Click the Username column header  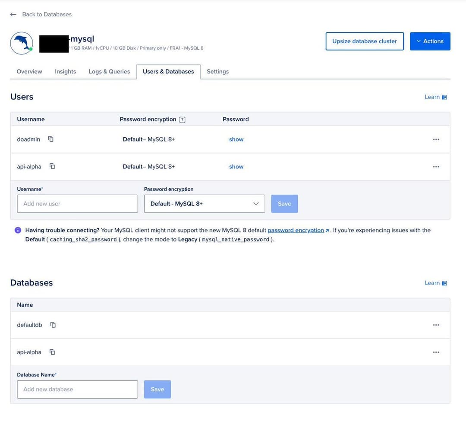(31, 119)
